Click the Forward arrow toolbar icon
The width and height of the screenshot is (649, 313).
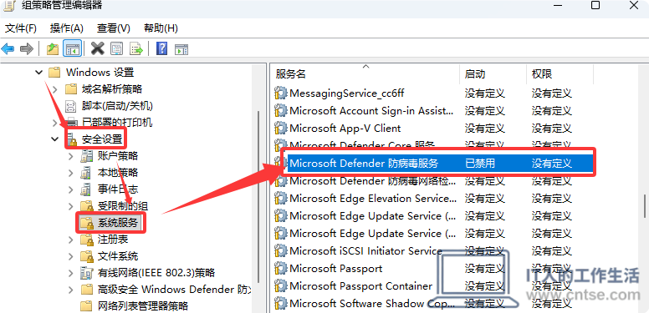[x=27, y=49]
